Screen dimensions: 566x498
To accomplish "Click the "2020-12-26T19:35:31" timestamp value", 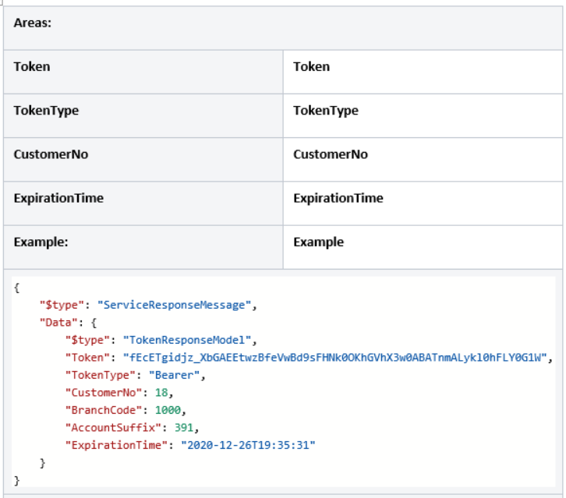I will (248, 444).
